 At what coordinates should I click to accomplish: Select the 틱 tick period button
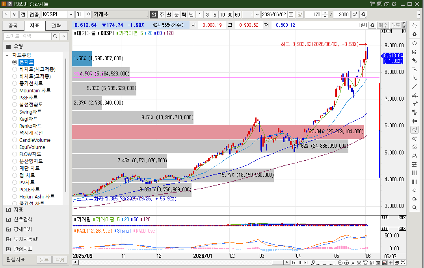pyautogui.click(x=184, y=14)
